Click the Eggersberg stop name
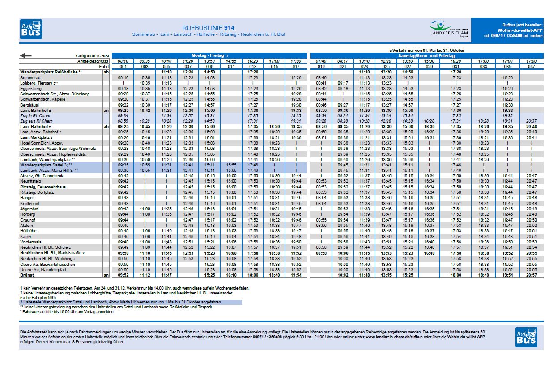This screenshot has width=558, height=384. [x=31, y=89]
